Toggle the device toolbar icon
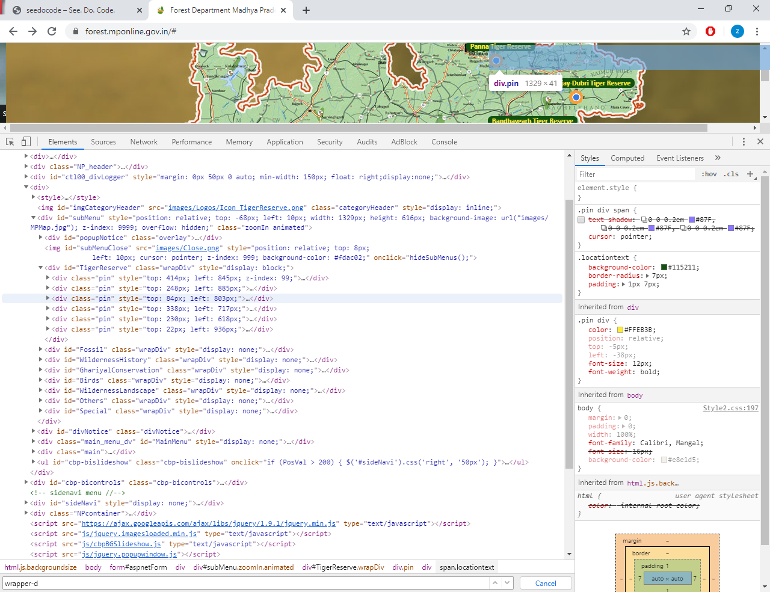The width and height of the screenshot is (770, 592). pyautogui.click(x=26, y=142)
